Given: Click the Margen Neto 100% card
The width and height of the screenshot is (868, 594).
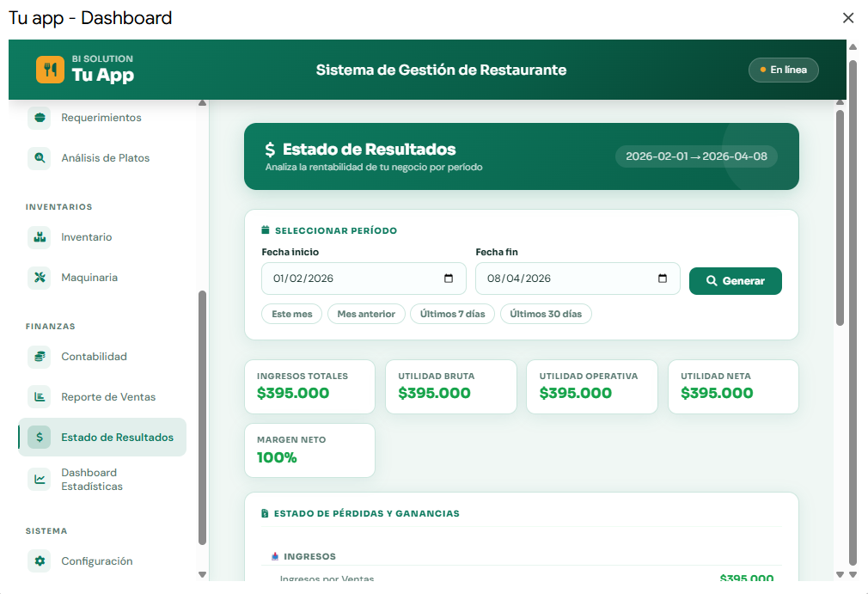Looking at the screenshot, I should pyautogui.click(x=309, y=450).
